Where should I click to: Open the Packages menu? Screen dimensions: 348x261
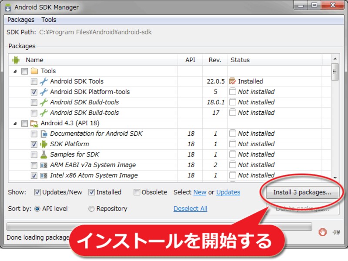[x=20, y=20]
